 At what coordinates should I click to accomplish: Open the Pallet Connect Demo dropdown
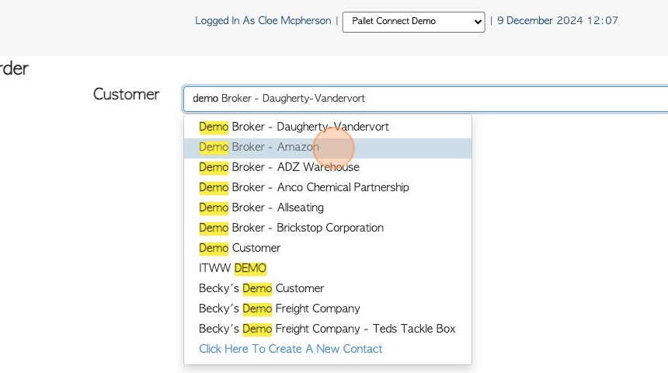point(413,22)
